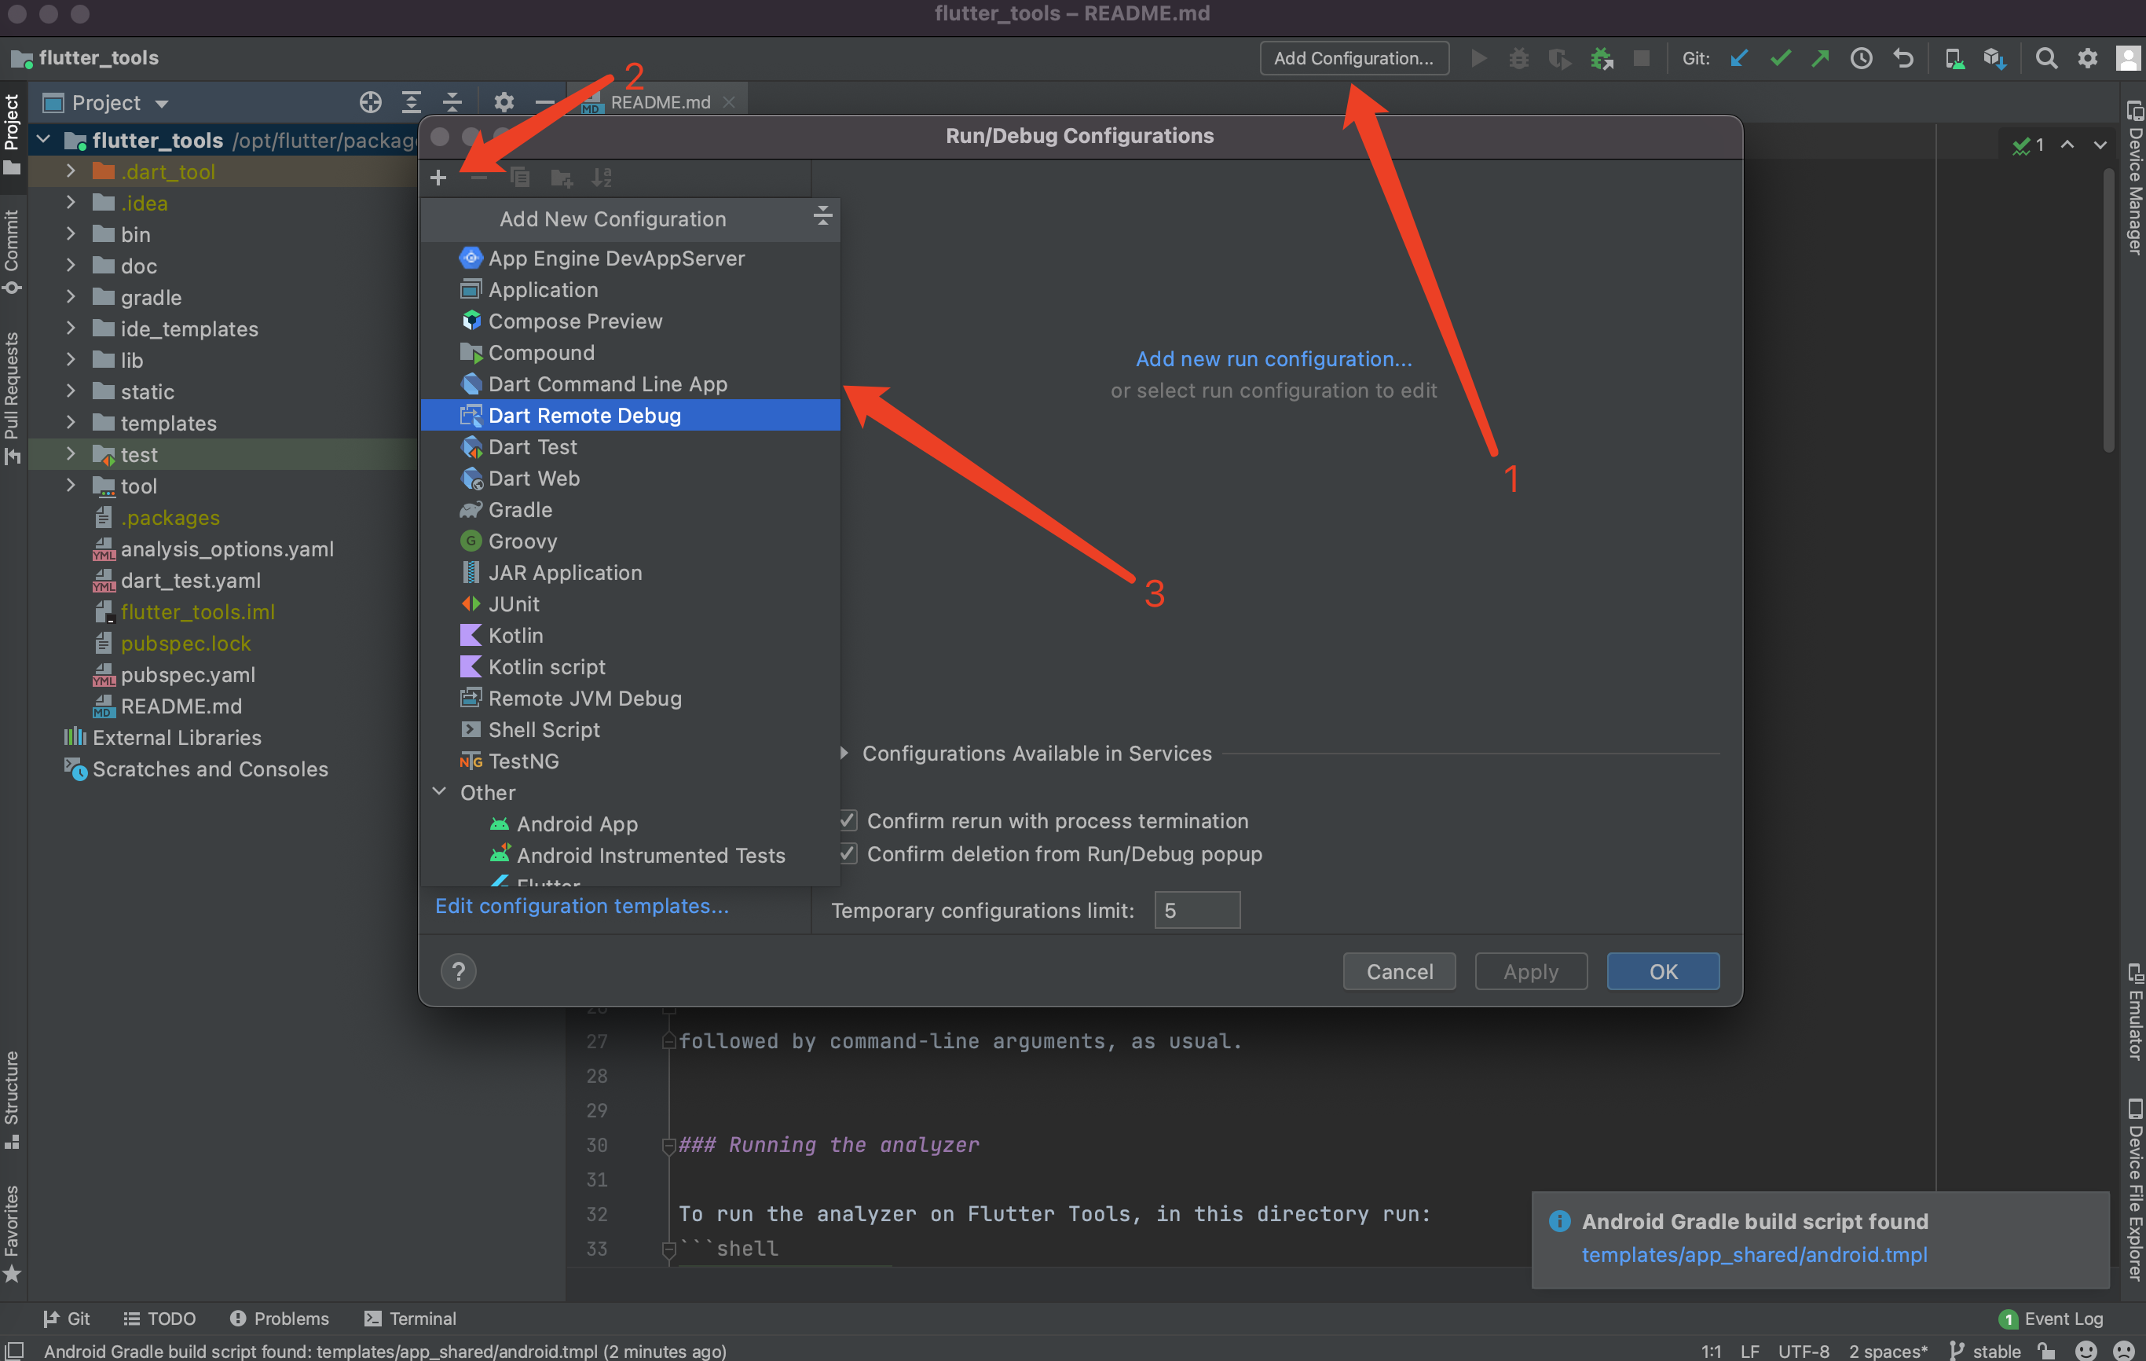Expand Configurations Available in Services
The width and height of the screenshot is (2146, 1361).
pyautogui.click(x=844, y=753)
